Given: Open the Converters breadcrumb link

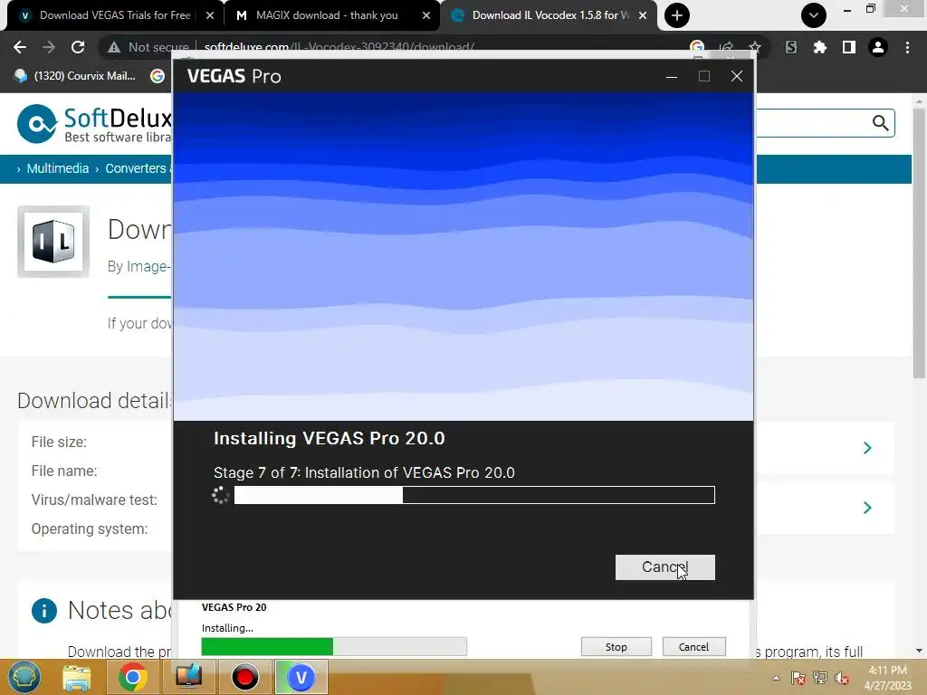Looking at the screenshot, I should (x=136, y=168).
